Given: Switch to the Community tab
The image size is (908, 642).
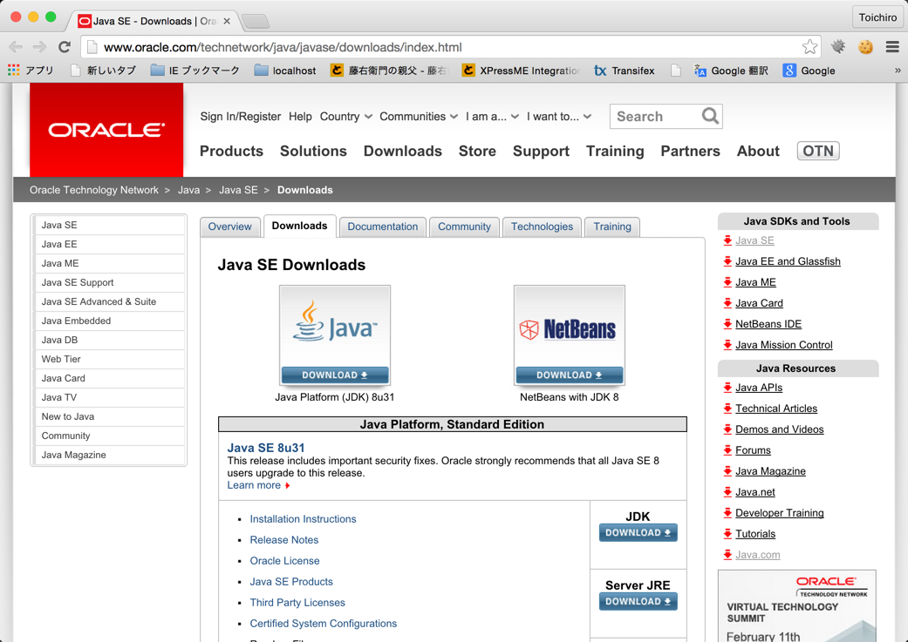Looking at the screenshot, I should (x=464, y=226).
